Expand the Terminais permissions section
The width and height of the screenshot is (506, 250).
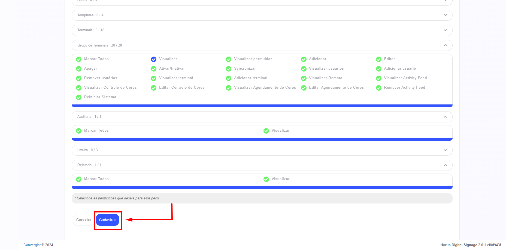445,30
